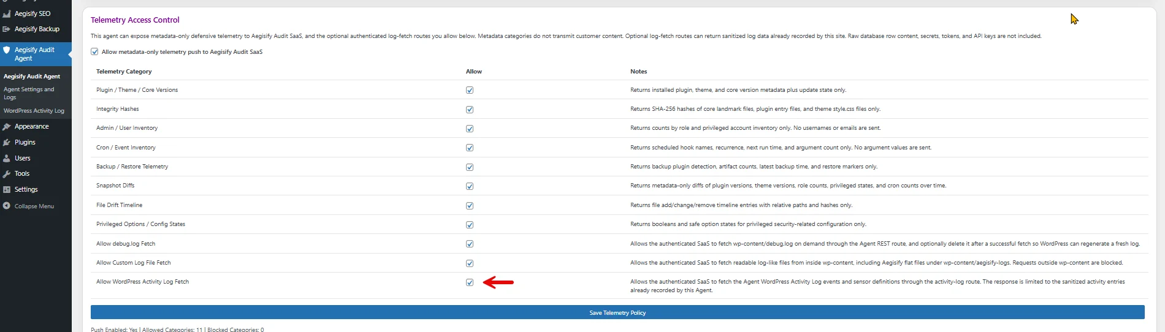Image resolution: width=1165 pixels, height=332 pixels.
Task: Toggle Admin / User Inventory allow checkbox
Action: (470, 129)
